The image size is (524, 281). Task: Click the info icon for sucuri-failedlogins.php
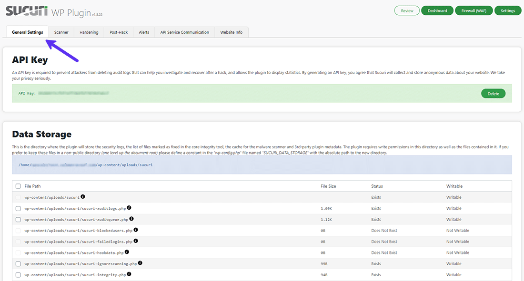pyautogui.click(x=136, y=241)
